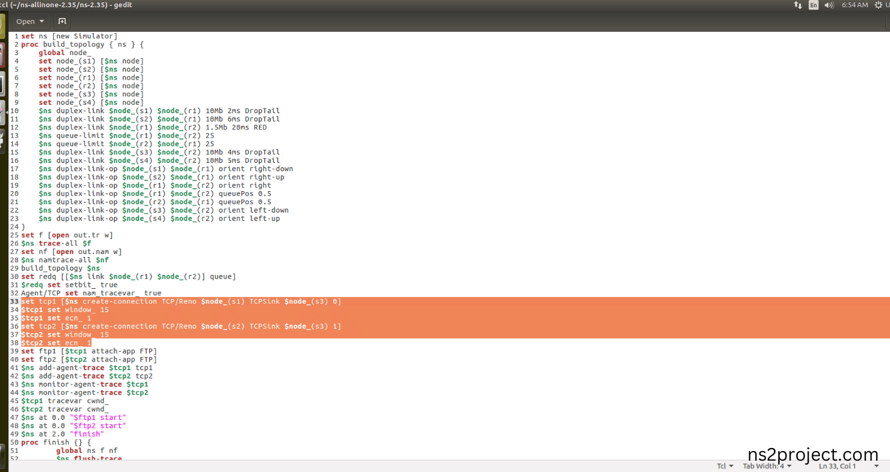The image size is (890, 472).
Task: Click highlighted line '$tcp1 set window_ 15'
Action: point(65,310)
